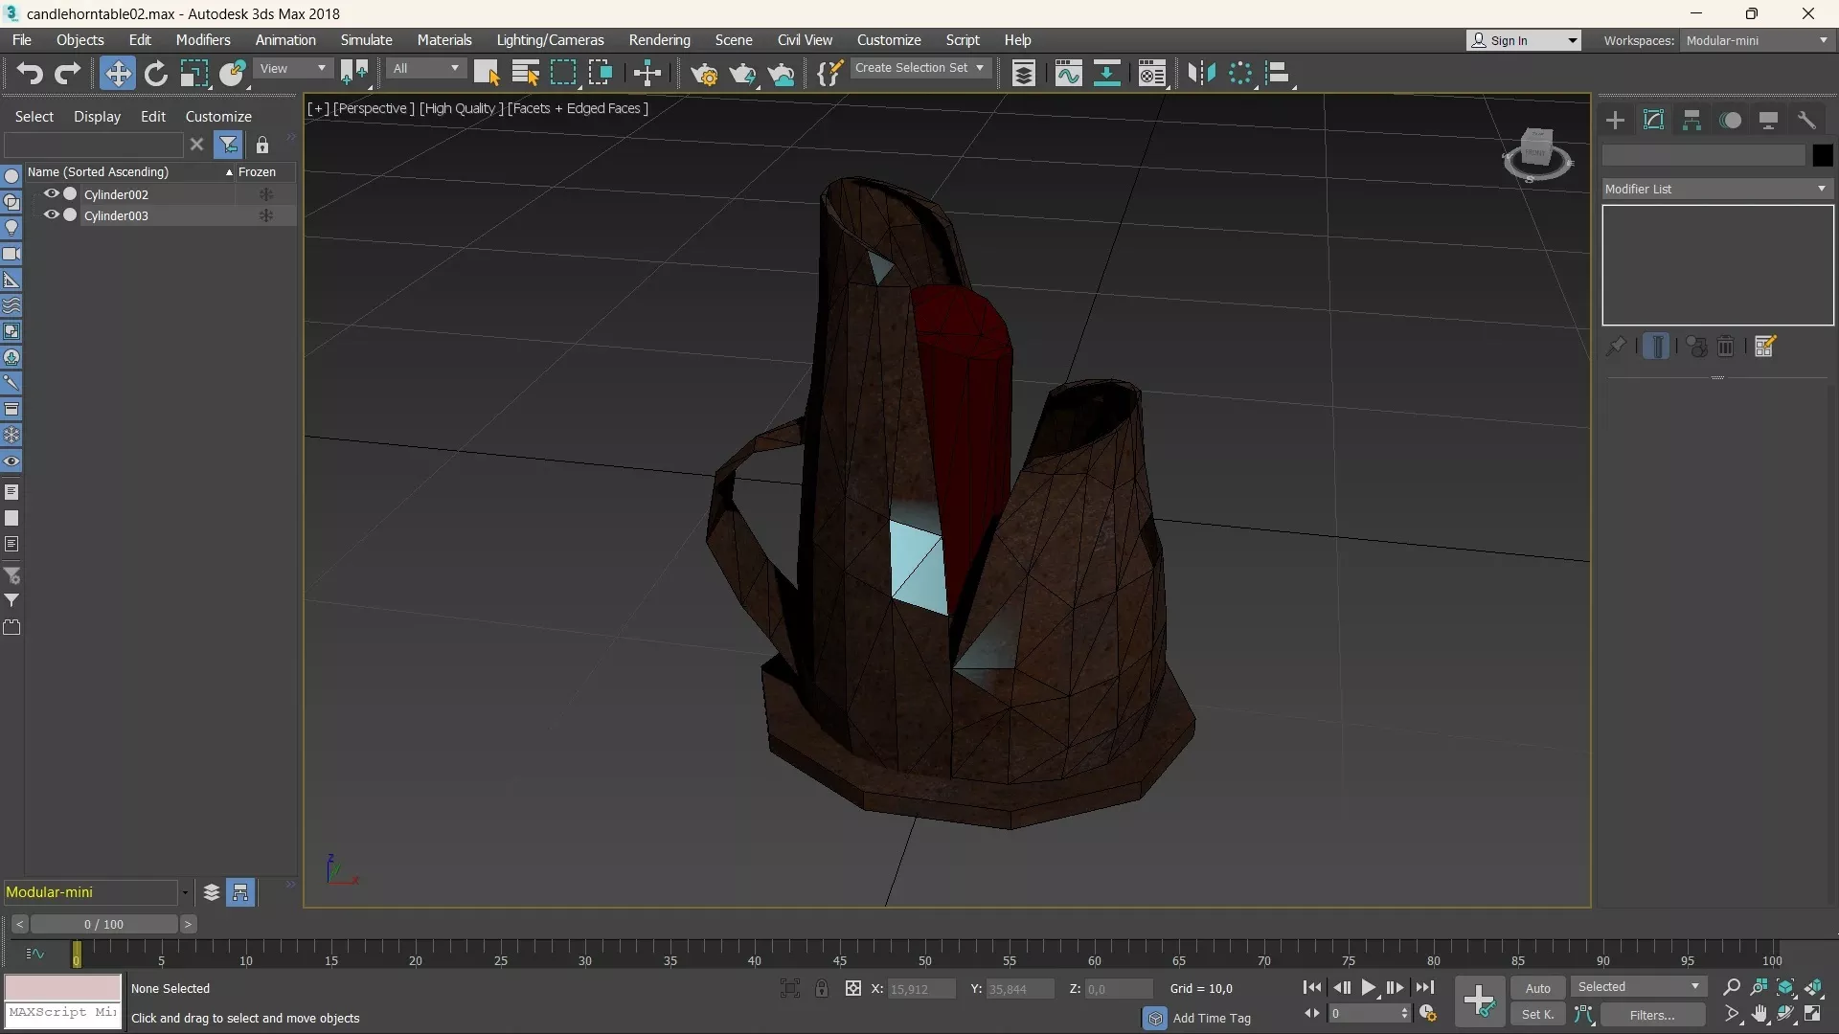Open the Utilities wrench panel tab

coord(1807,120)
